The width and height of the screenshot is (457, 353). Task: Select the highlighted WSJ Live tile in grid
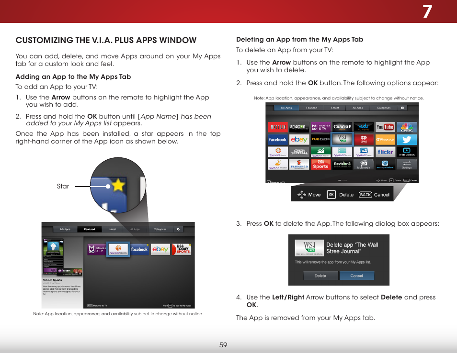tap(342, 139)
